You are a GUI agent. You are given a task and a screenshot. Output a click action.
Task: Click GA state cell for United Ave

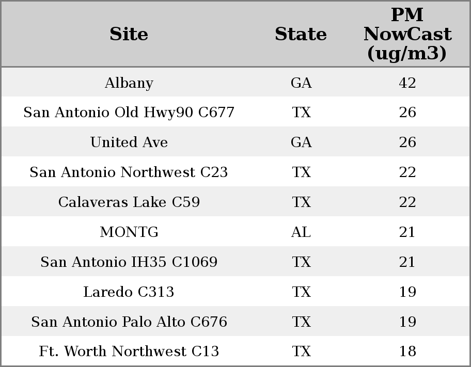click(301, 142)
